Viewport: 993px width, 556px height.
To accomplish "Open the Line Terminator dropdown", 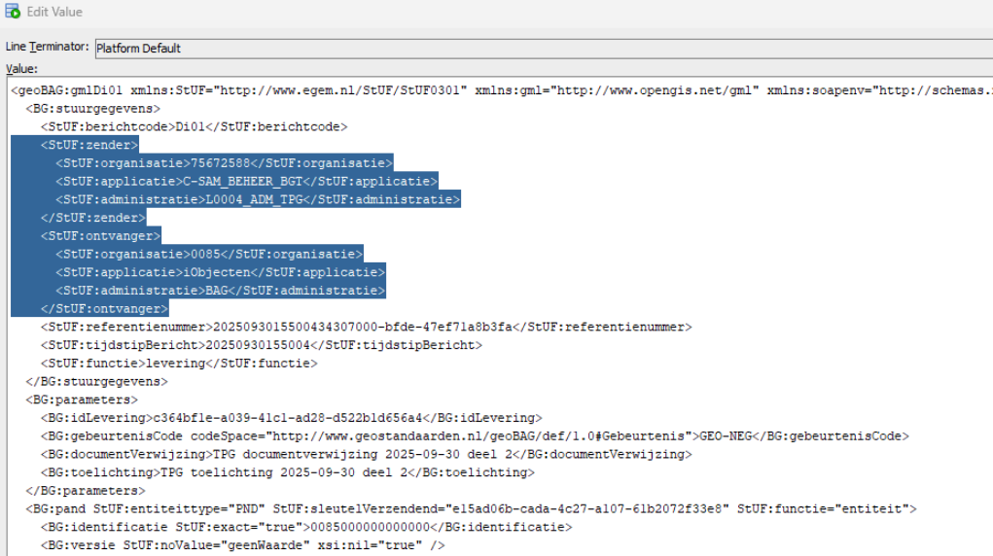I will click(x=544, y=49).
